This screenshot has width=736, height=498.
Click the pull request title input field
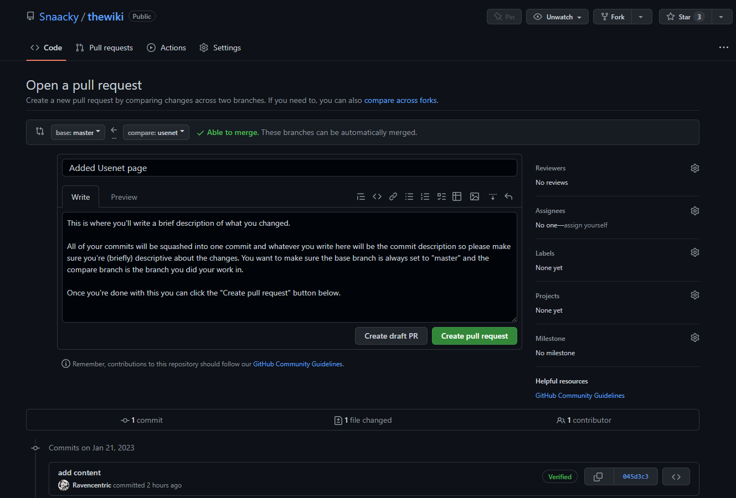[x=289, y=168]
